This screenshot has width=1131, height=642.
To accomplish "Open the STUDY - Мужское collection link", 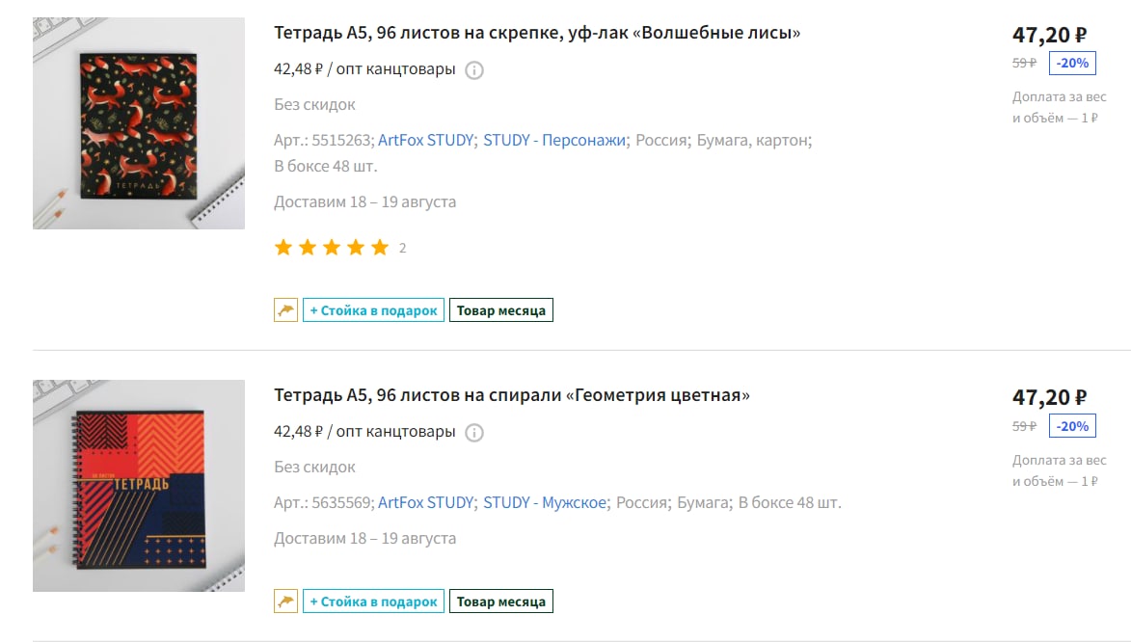I will [545, 503].
